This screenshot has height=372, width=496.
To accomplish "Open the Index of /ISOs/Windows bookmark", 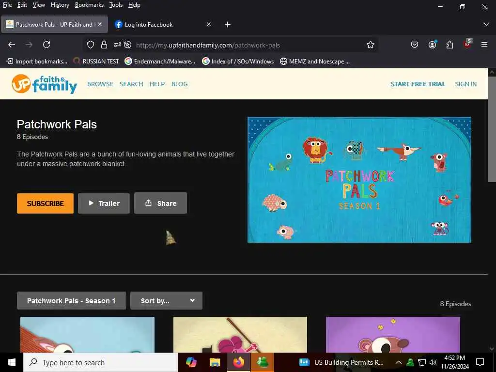I will 238,62.
